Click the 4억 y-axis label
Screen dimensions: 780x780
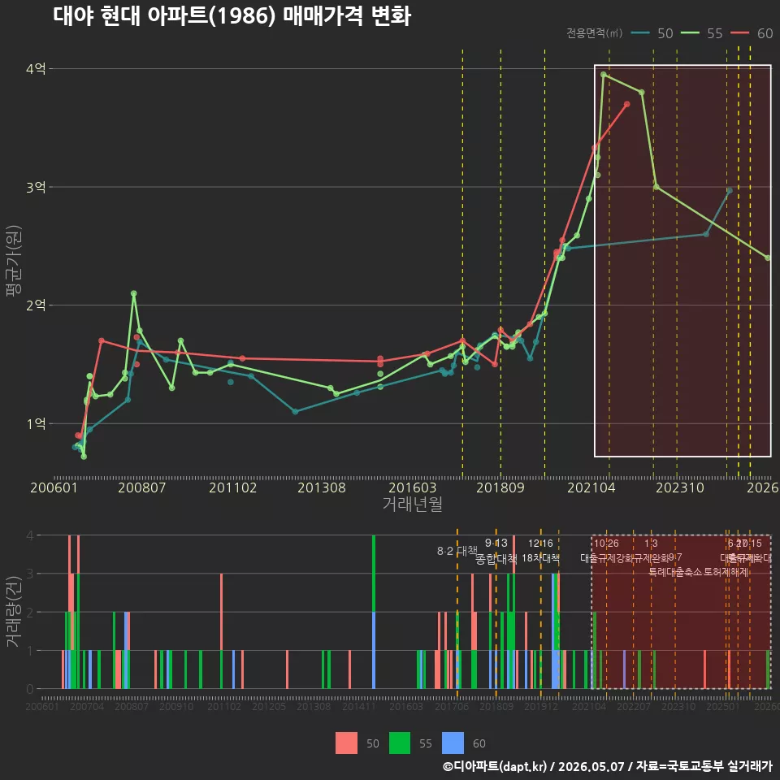click(36, 68)
